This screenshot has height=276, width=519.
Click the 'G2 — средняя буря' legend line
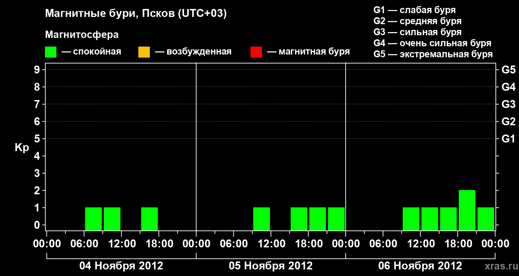tap(418, 21)
